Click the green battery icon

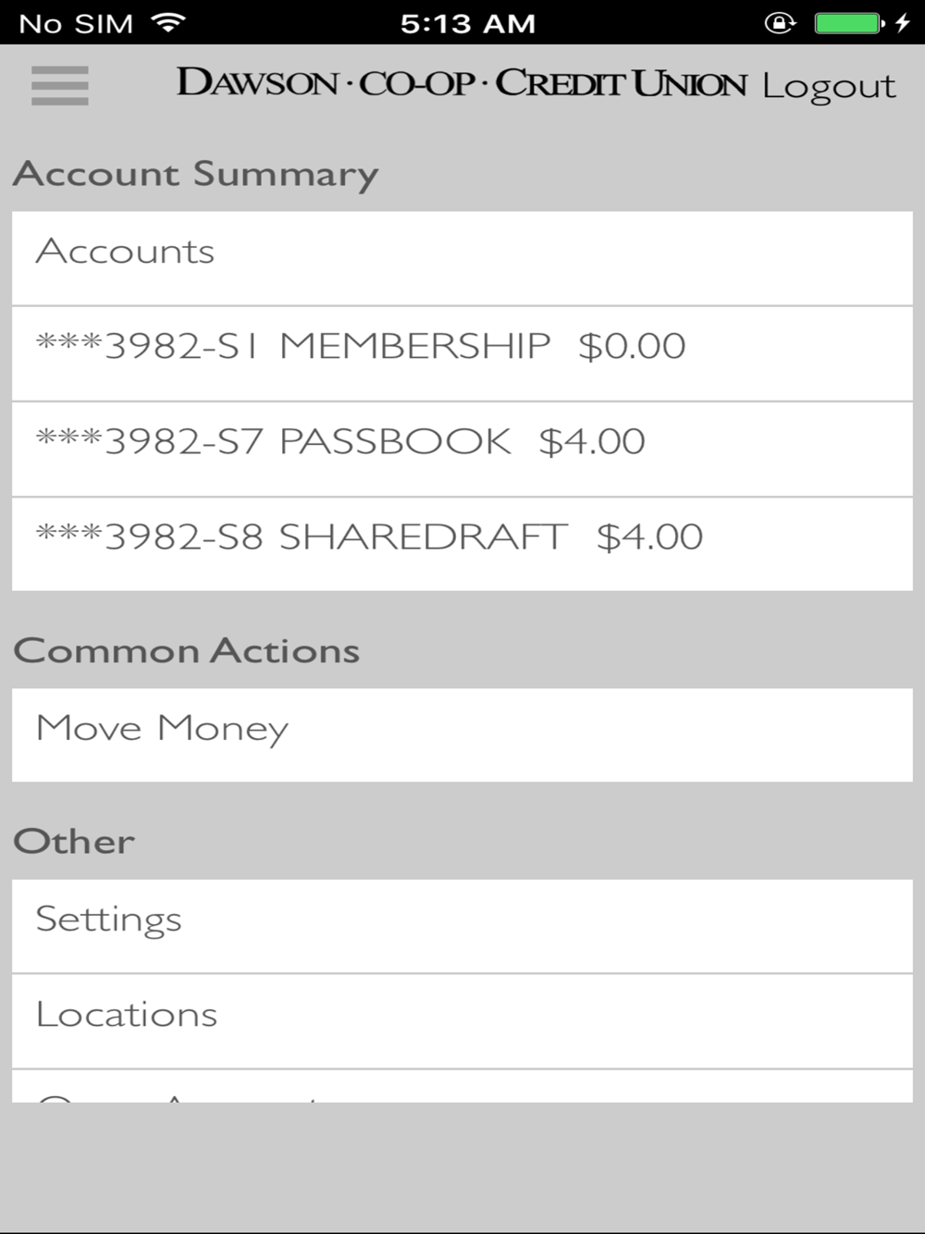pyautogui.click(x=849, y=22)
